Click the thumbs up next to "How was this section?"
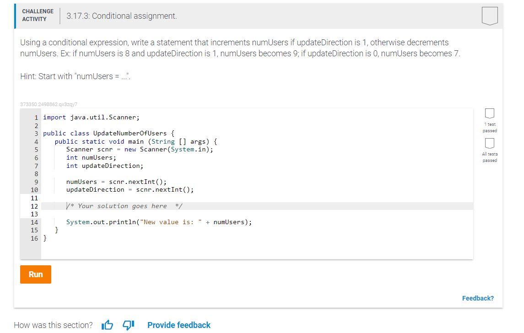Viewport: 524px width, 333px height. point(107,325)
